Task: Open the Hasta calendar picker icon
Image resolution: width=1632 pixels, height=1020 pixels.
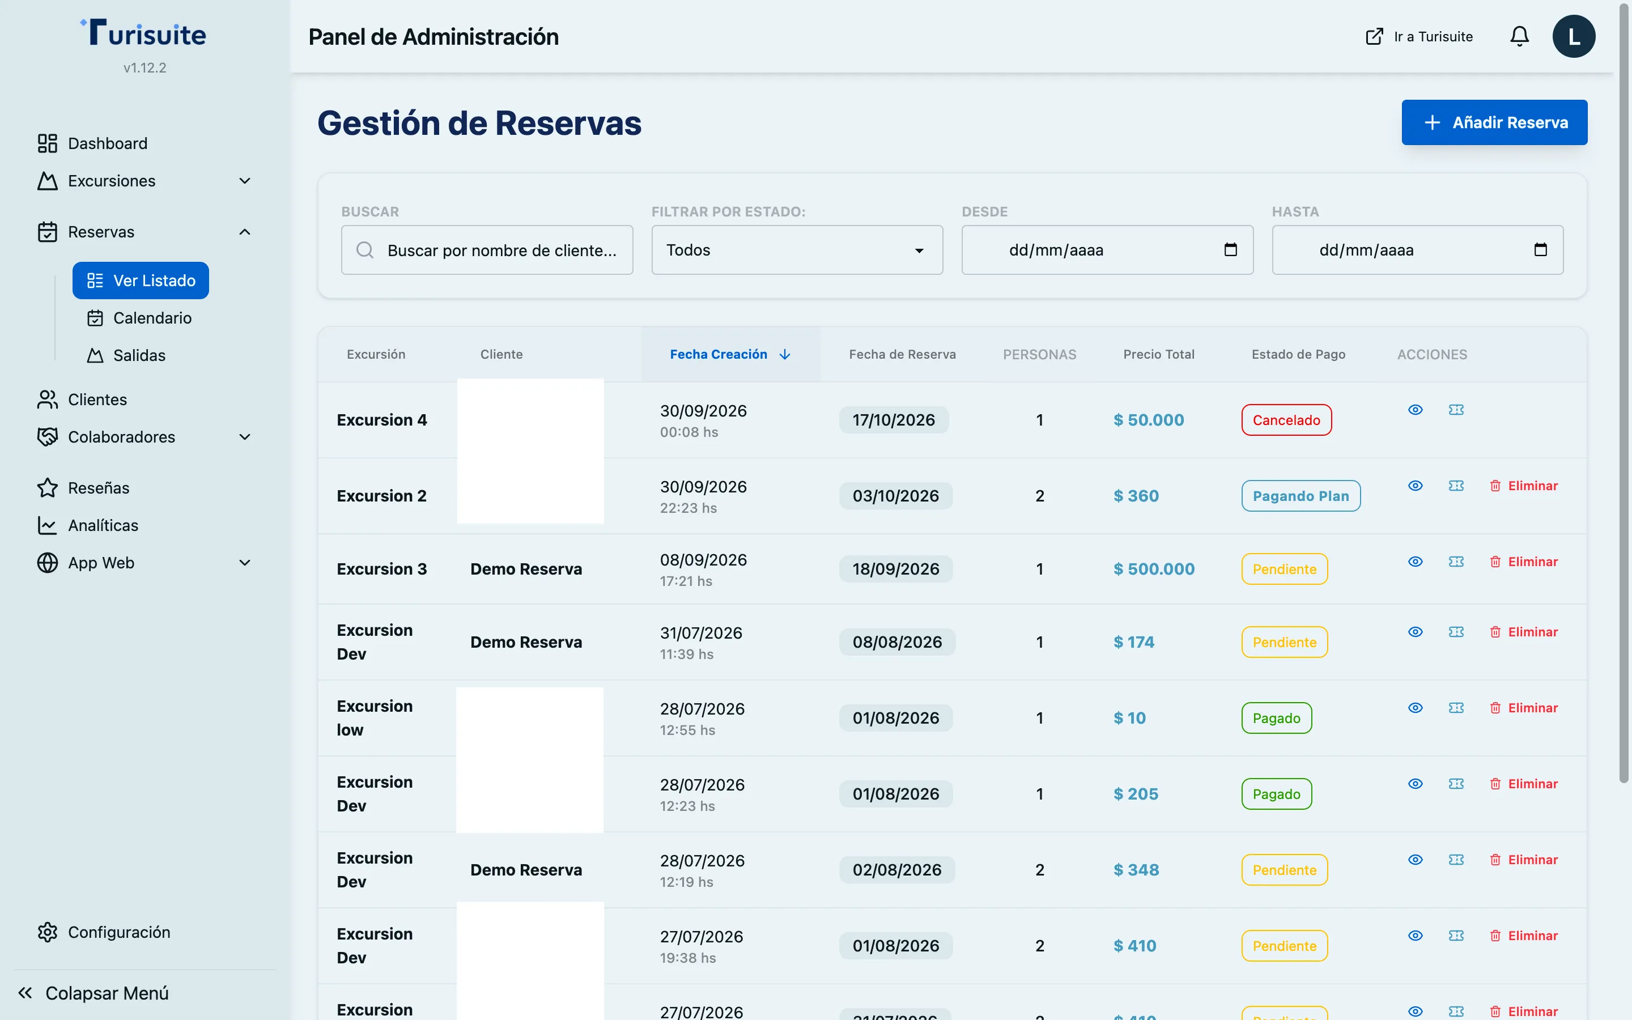Action: pos(1540,249)
